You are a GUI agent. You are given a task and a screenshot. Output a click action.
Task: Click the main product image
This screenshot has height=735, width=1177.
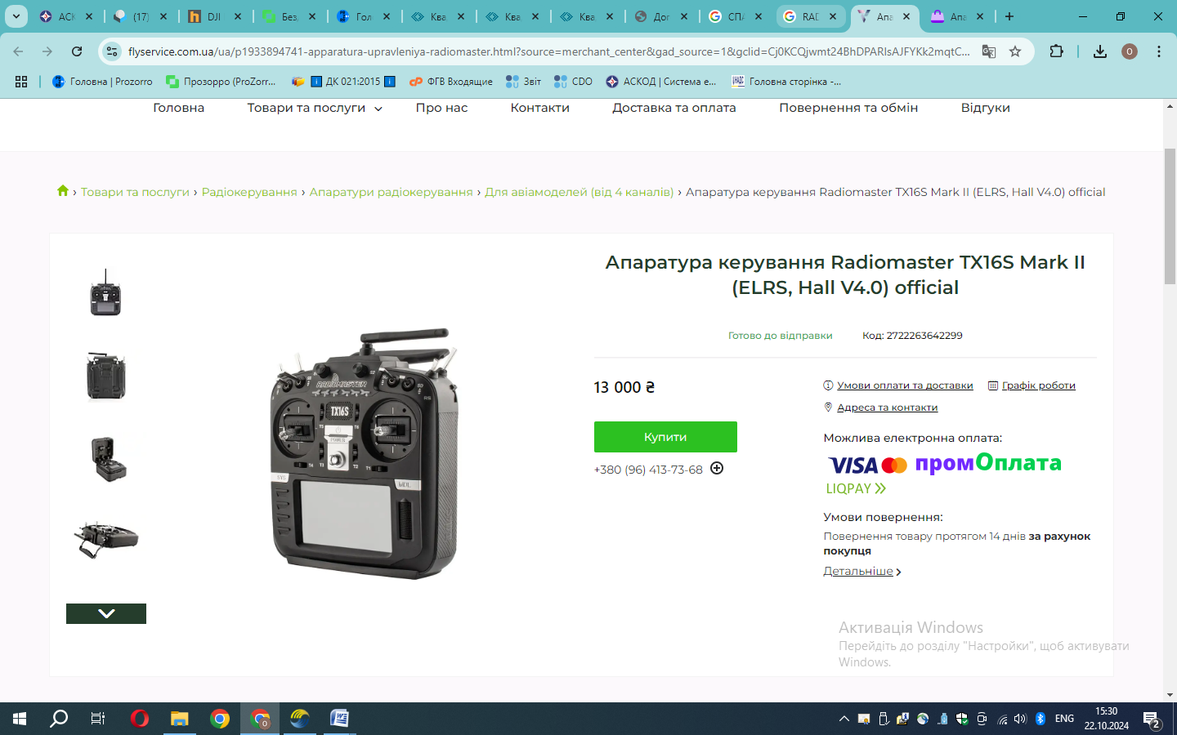[365, 453]
